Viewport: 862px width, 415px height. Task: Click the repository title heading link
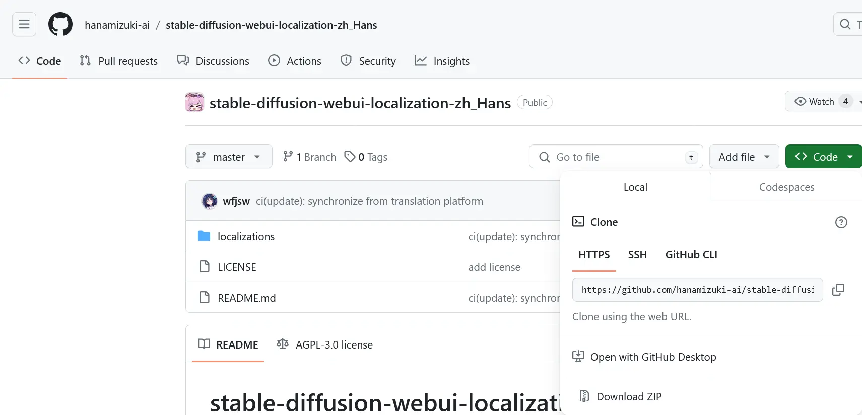(360, 103)
